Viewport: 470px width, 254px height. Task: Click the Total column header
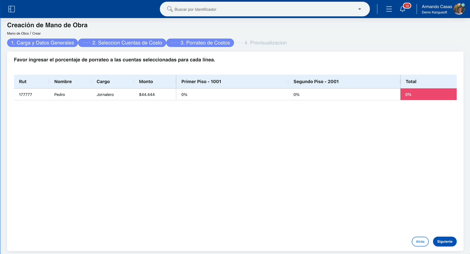(x=428, y=82)
